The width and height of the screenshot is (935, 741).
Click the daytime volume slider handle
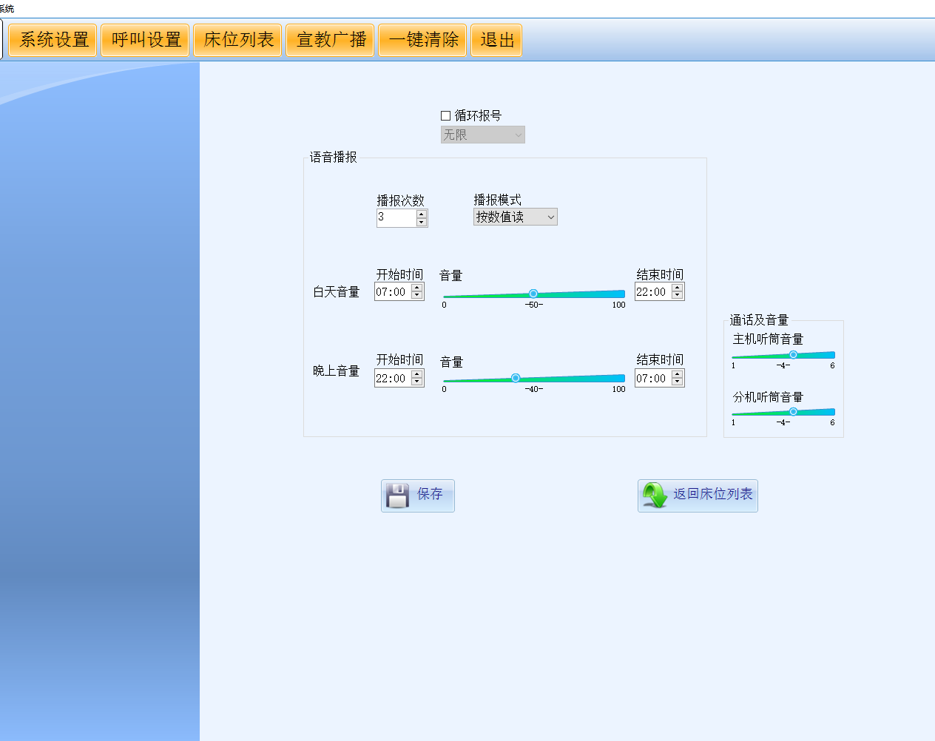[x=533, y=294]
